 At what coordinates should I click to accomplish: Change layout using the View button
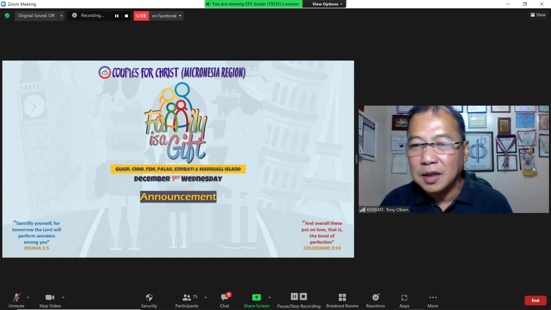538,15
